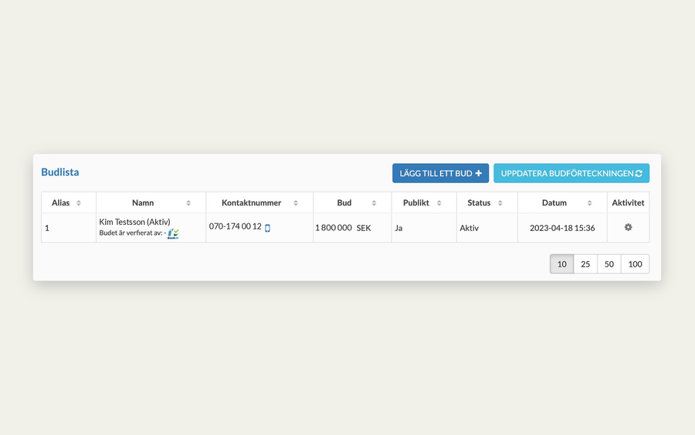Sort table by Namn column arrows
Image resolution: width=695 pixels, height=435 pixels.
click(x=188, y=202)
